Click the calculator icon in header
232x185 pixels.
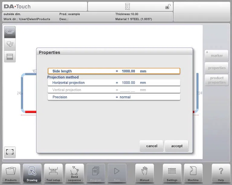coord(127,7)
